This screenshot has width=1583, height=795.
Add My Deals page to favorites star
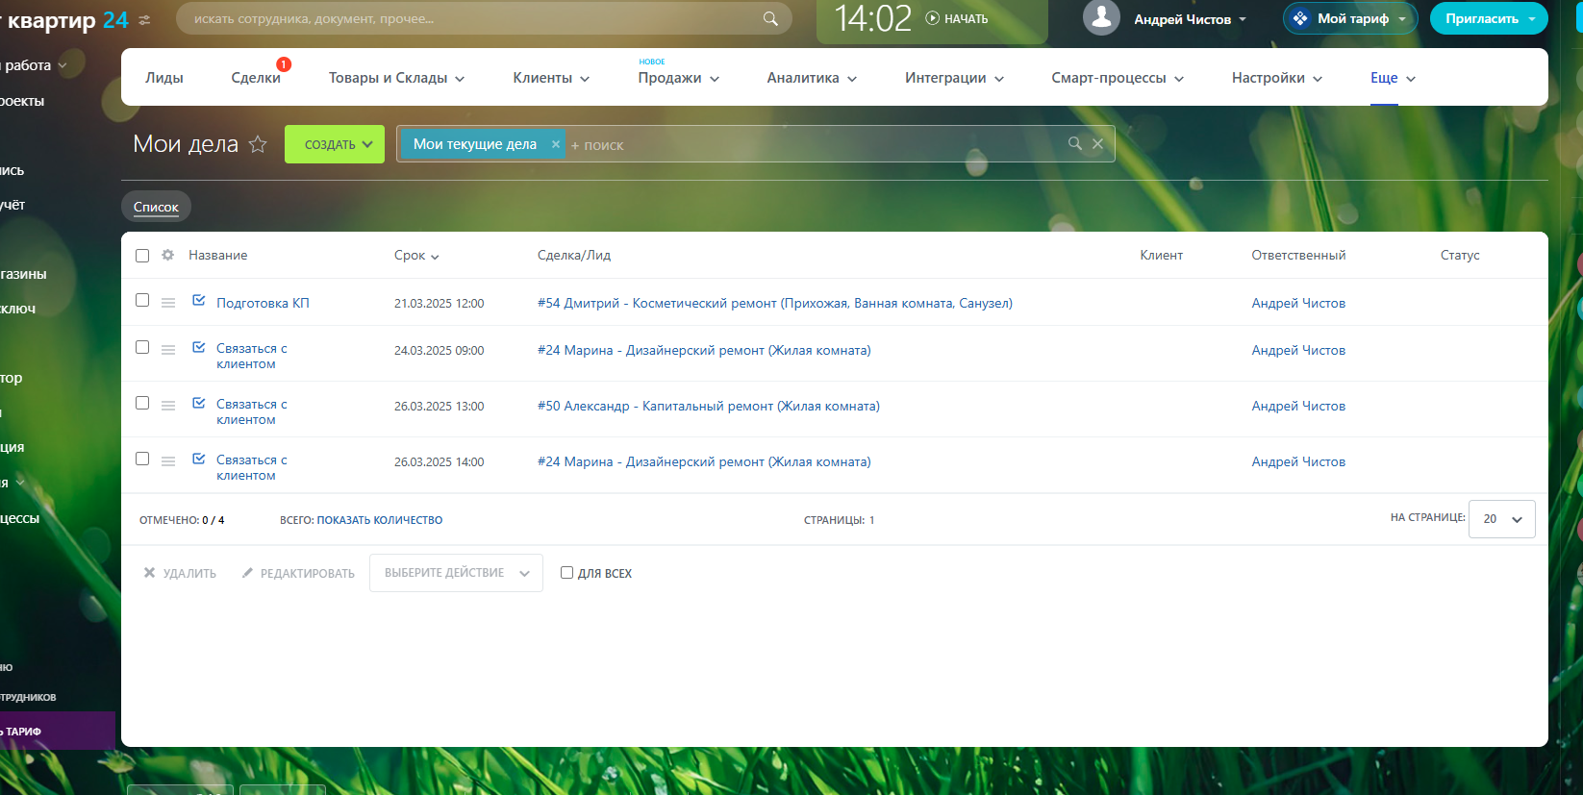(x=258, y=144)
